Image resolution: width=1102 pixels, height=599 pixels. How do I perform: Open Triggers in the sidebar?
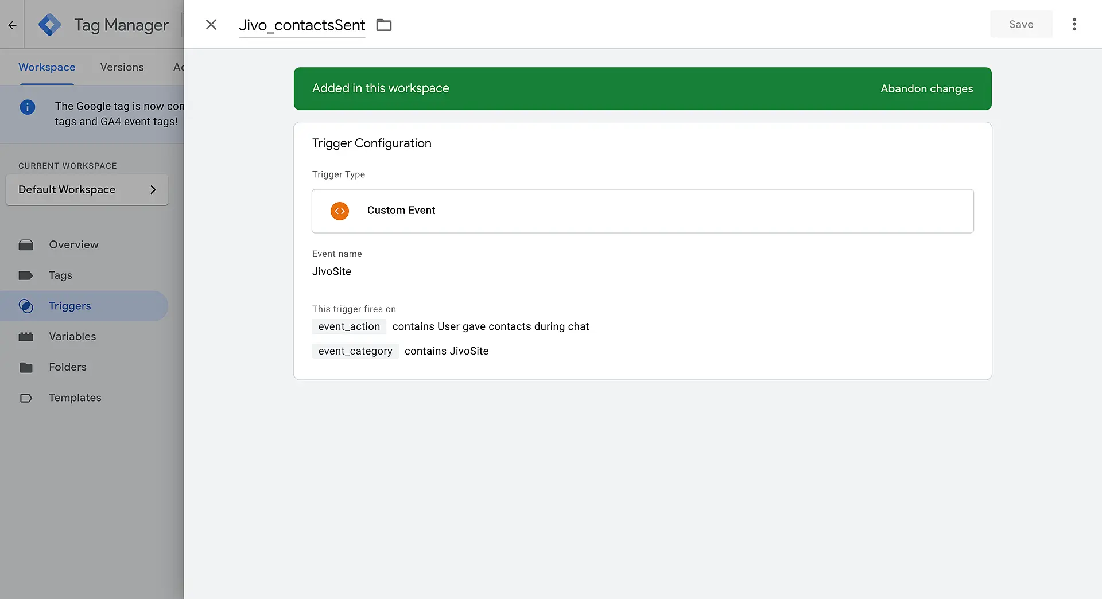69,306
